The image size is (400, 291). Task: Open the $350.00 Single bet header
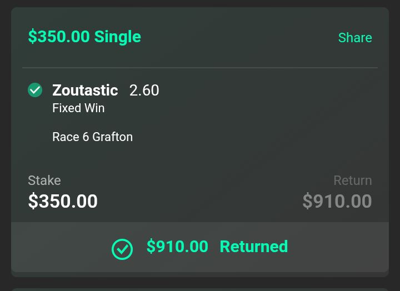84,37
